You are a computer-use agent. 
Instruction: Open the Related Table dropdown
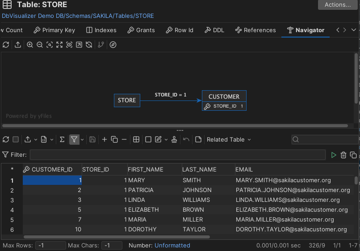point(228,139)
